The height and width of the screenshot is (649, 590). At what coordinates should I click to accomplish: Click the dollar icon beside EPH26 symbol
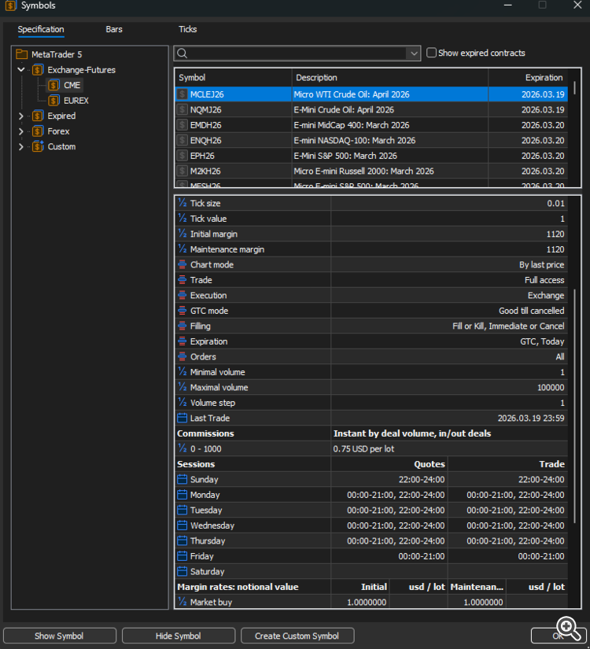(183, 156)
